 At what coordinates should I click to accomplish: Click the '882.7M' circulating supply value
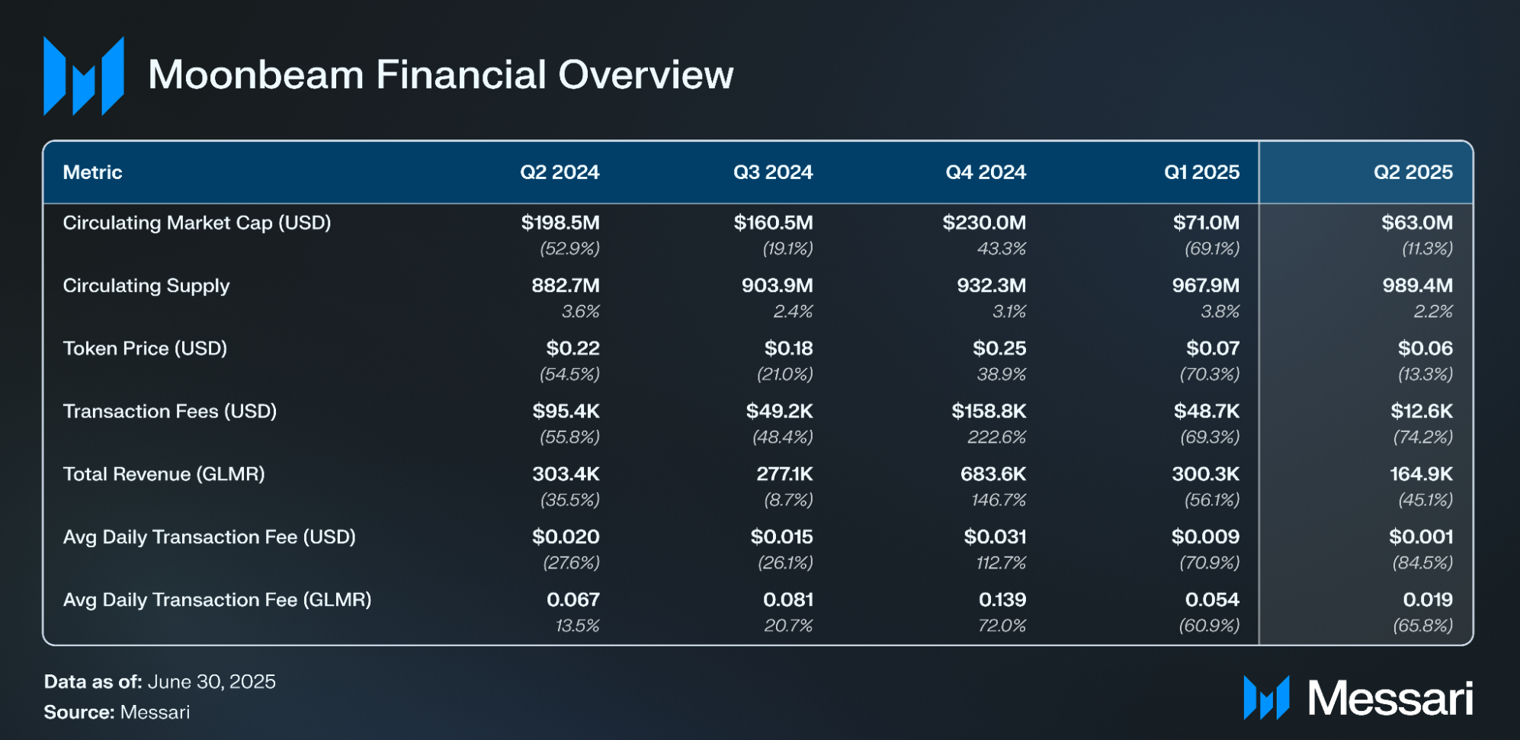pyautogui.click(x=566, y=286)
